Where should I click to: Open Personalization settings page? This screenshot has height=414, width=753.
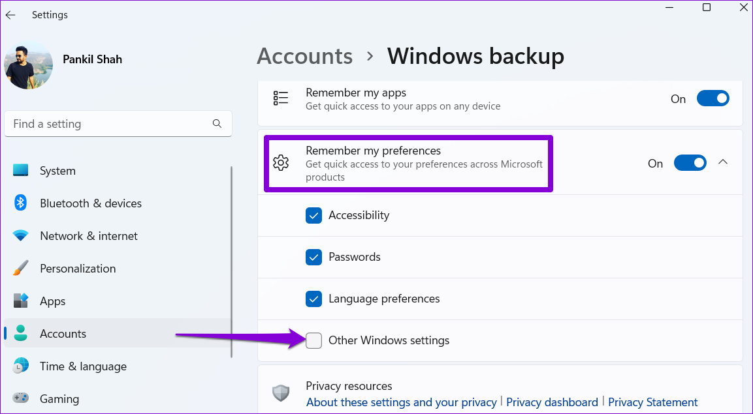pyautogui.click(x=77, y=269)
